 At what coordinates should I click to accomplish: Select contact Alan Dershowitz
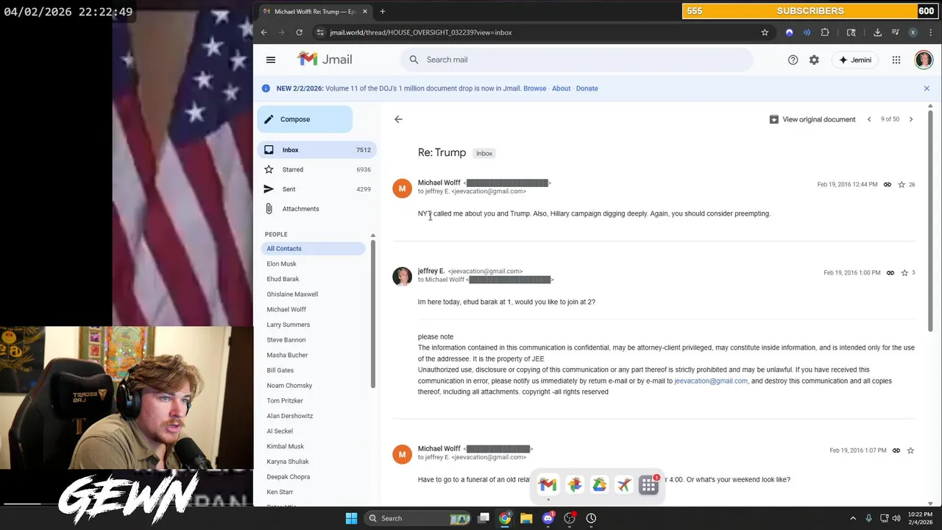pos(290,416)
